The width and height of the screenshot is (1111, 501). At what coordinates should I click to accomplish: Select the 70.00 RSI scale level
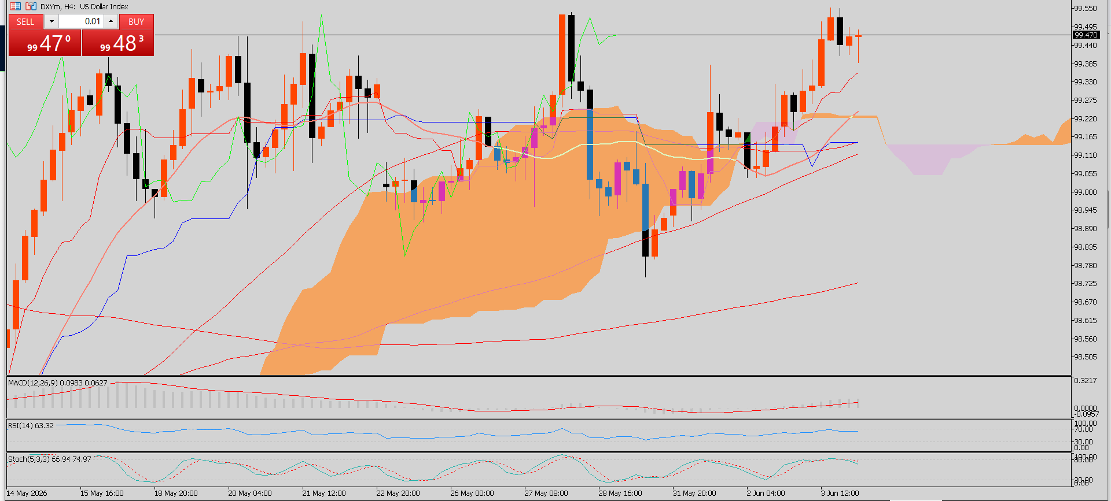click(1083, 429)
